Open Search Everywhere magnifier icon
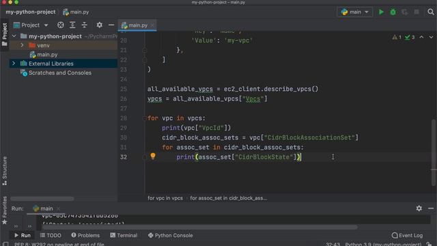This screenshot has height=246, width=437. pyautogui.click(x=431, y=12)
